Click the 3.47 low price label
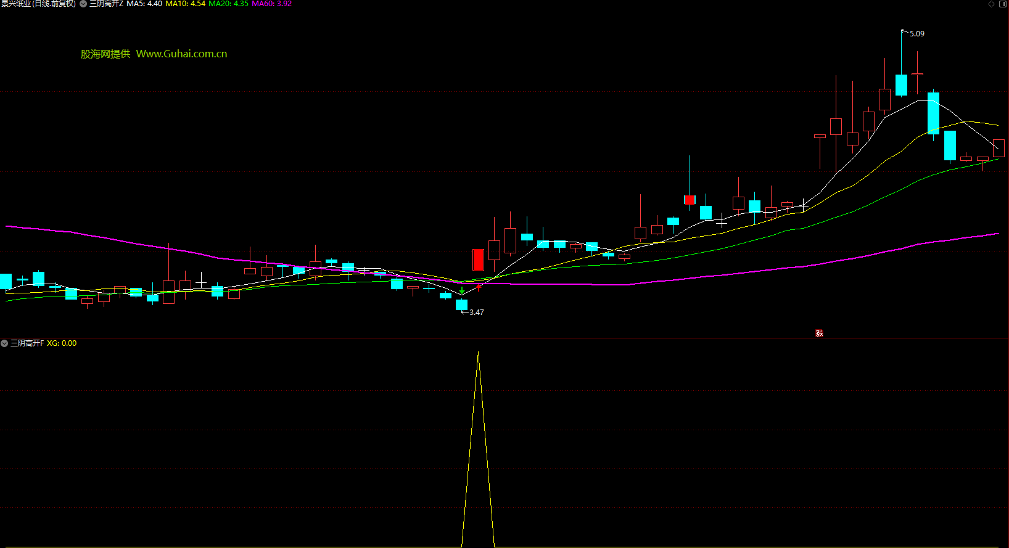The image size is (1009, 548). (476, 313)
